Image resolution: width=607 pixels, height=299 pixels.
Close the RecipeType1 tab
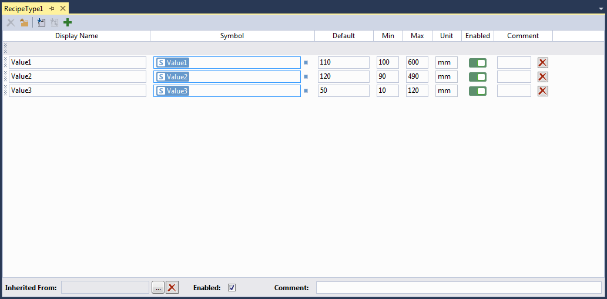coord(63,8)
